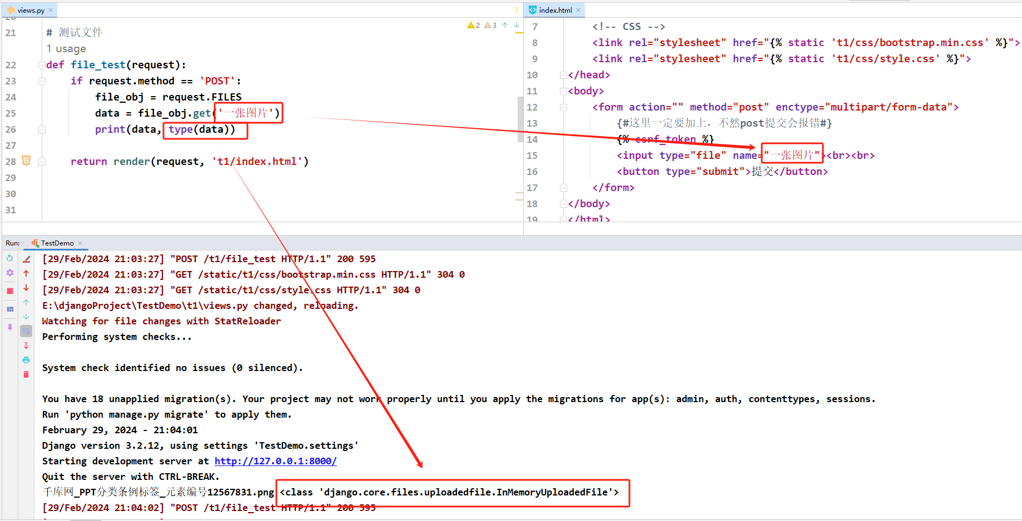Open run configuration settings gear
1022x521 pixels.
click(9, 273)
